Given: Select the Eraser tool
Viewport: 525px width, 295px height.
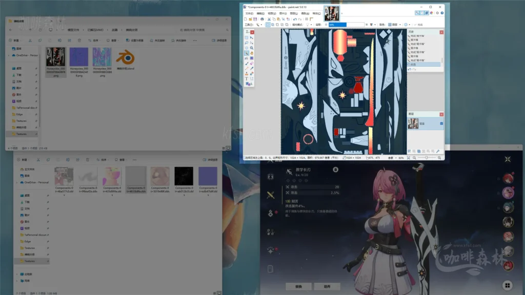Looking at the screenshot, I should coord(253,63).
